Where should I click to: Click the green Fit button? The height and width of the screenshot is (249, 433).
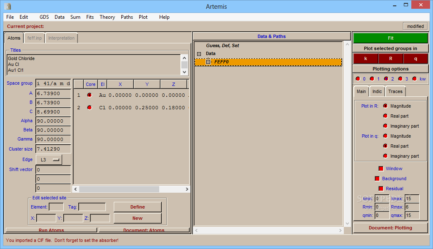(x=390, y=38)
